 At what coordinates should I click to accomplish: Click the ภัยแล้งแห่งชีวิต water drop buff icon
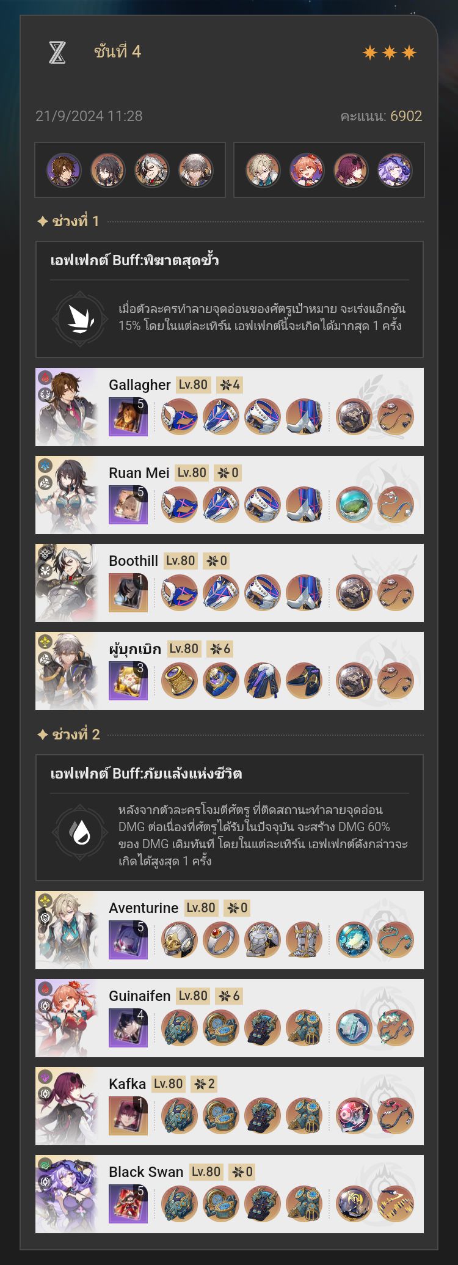pos(81,832)
